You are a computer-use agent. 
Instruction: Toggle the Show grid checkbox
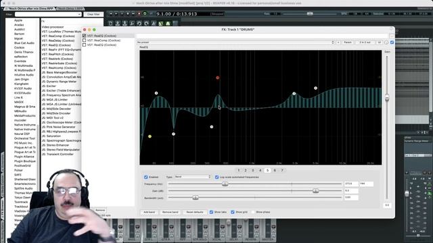pyautogui.click(x=233, y=212)
